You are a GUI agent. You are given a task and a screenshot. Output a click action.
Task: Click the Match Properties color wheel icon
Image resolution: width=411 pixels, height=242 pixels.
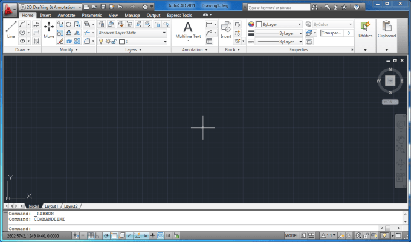[251, 24]
